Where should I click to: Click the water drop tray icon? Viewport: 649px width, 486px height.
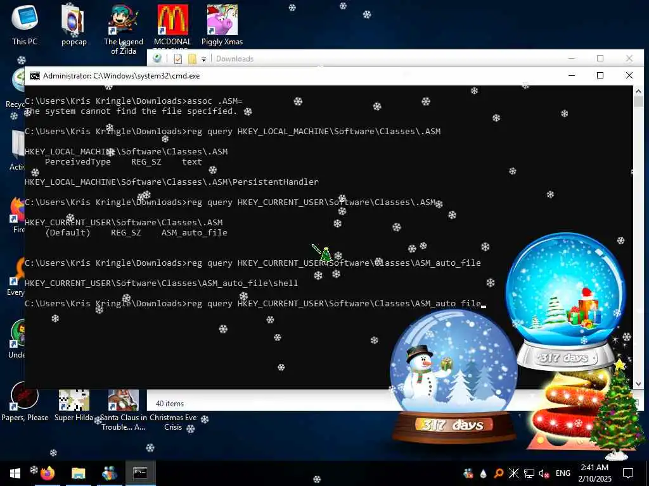484,473
